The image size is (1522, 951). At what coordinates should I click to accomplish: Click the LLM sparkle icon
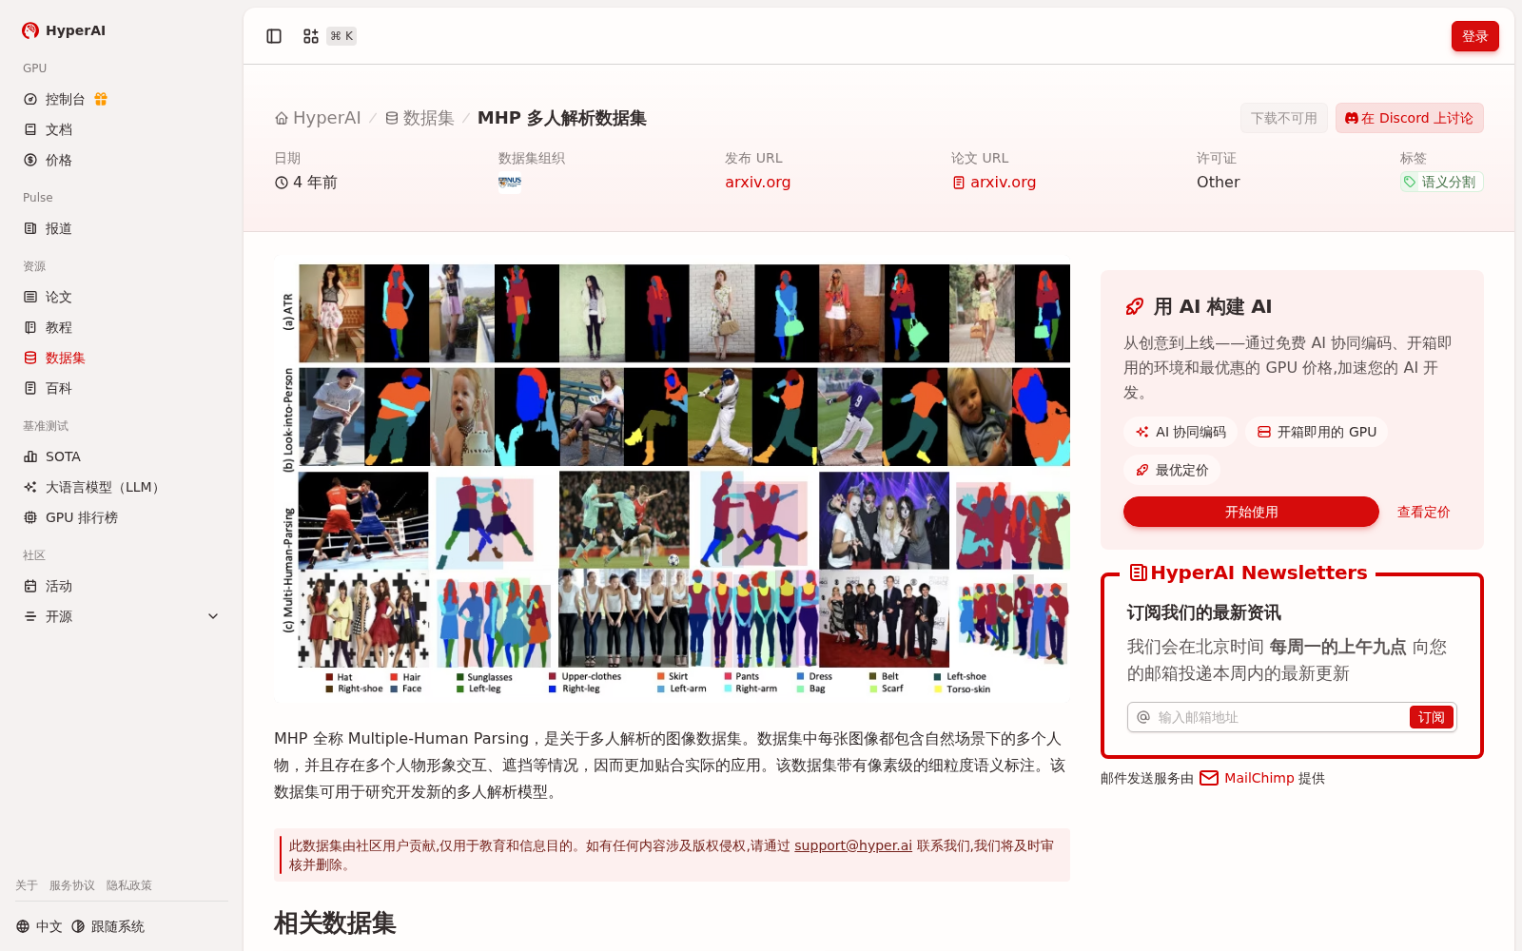pyautogui.click(x=30, y=487)
